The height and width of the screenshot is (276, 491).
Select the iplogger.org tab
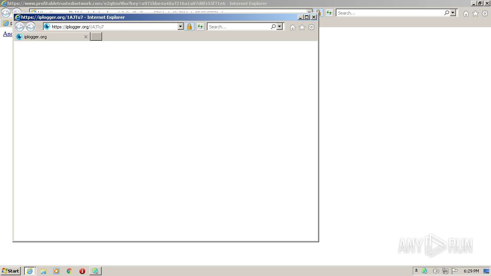(x=52, y=37)
